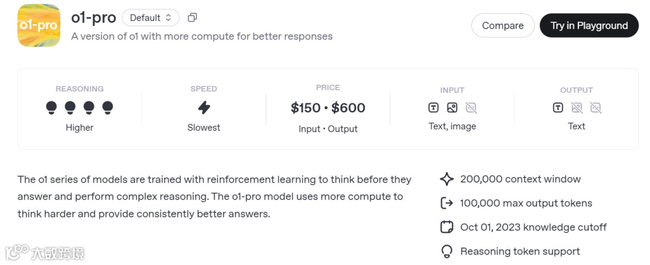Click the Compare button
Image resolution: width=650 pixels, height=265 pixels.
click(x=503, y=25)
